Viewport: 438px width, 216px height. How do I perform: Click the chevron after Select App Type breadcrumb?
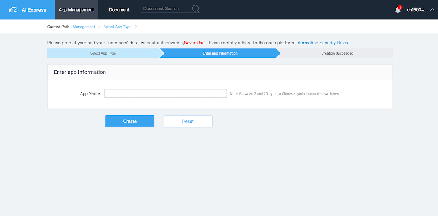pyautogui.click(x=136, y=27)
